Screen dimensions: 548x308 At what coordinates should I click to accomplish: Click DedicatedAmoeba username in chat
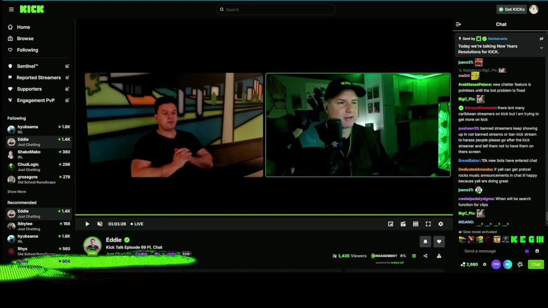475,169
